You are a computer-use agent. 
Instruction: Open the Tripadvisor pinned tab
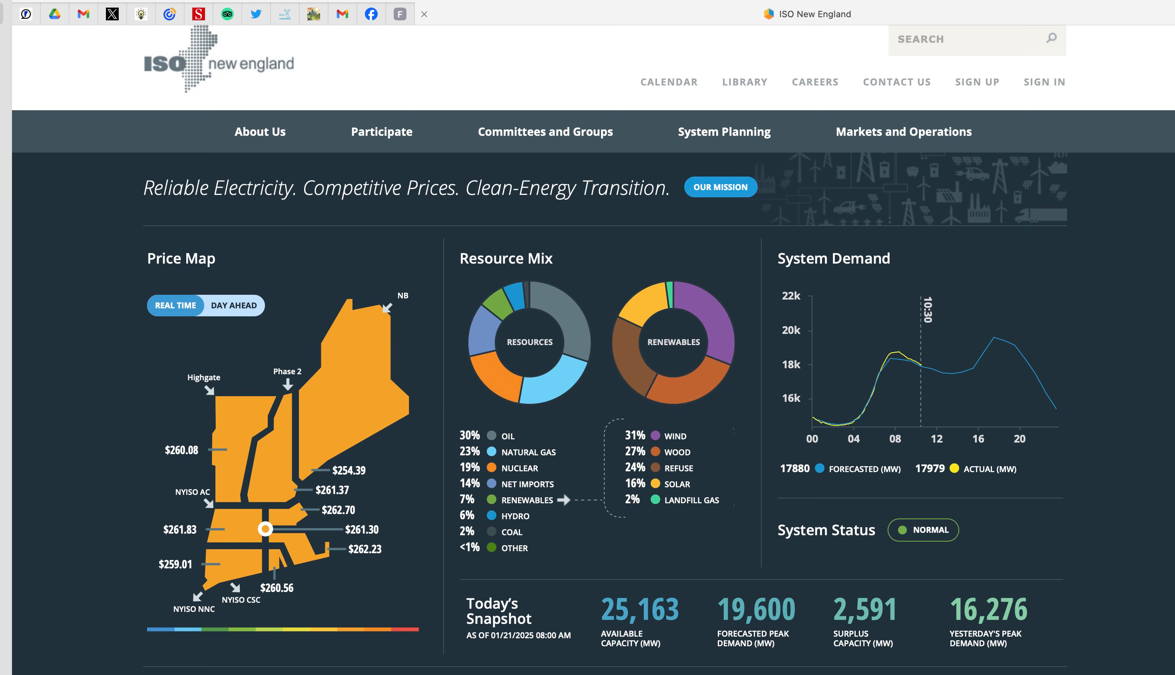227,14
